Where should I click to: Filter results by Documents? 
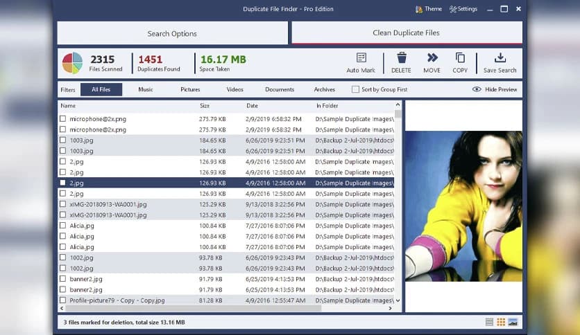point(280,89)
